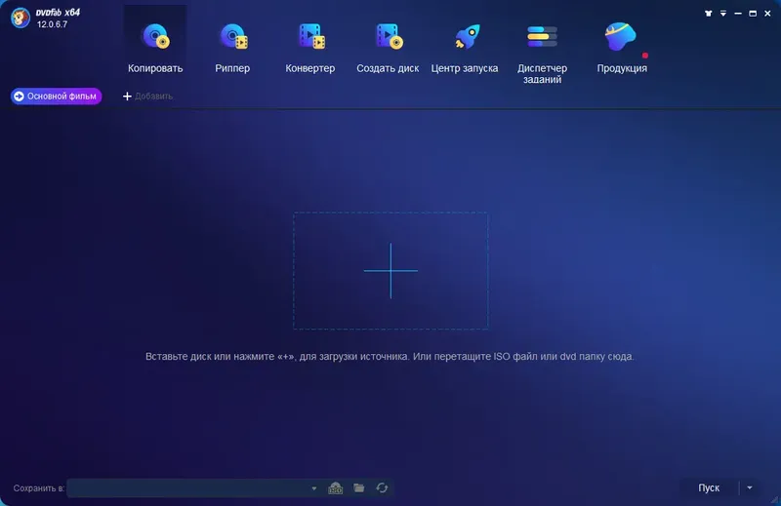Click the version text 12.0.6.7
This screenshot has width=781, height=506.
pos(52,24)
